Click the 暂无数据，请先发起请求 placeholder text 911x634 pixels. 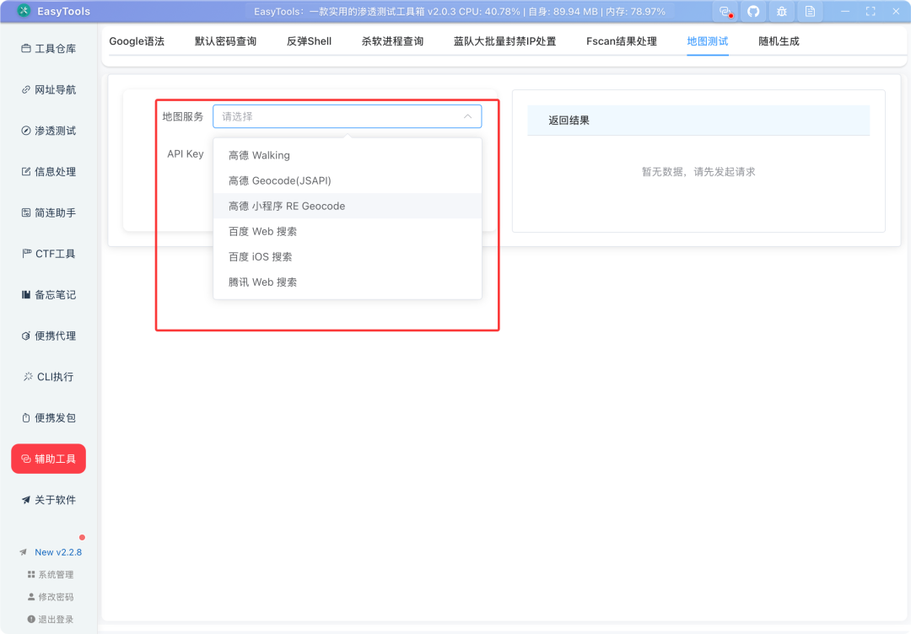click(x=698, y=172)
